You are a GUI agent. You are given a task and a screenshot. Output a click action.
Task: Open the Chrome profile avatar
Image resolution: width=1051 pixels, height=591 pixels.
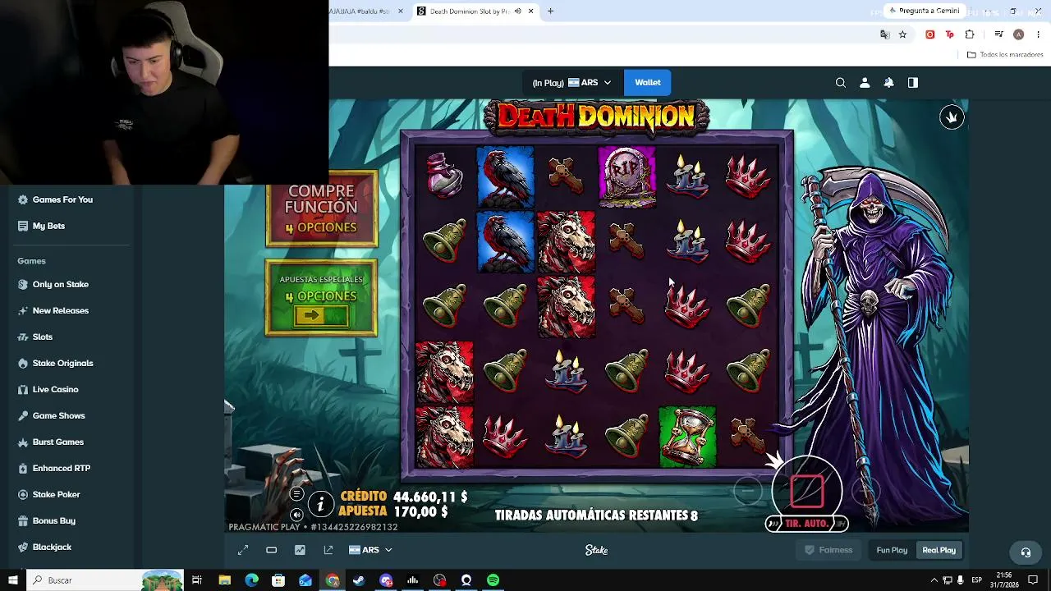click(x=1018, y=34)
